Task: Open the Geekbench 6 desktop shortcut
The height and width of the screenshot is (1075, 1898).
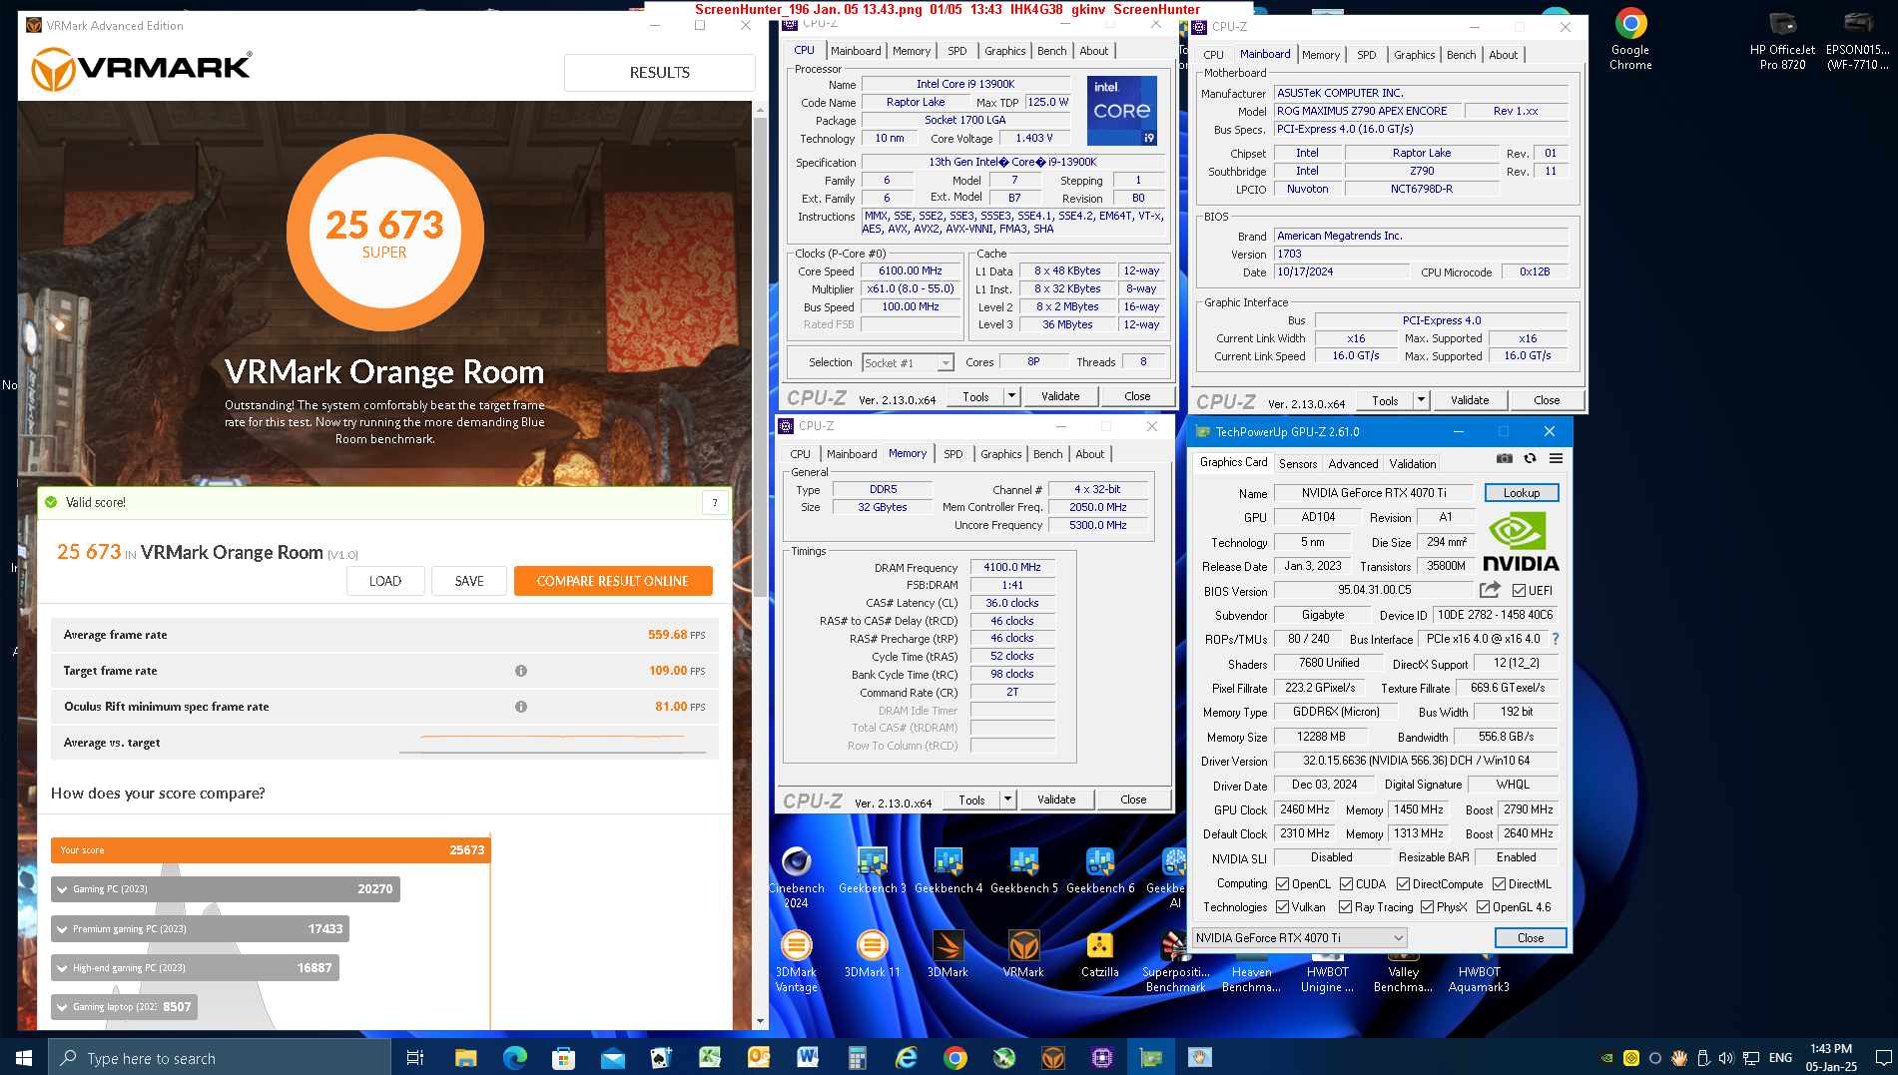Action: click(1099, 870)
